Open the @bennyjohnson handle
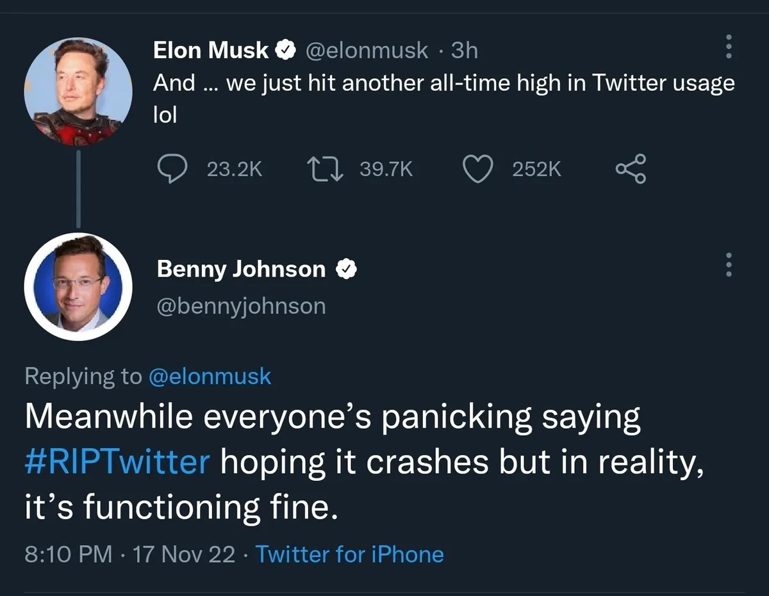This screenshot has width=769, height=596. coord(241,306)
